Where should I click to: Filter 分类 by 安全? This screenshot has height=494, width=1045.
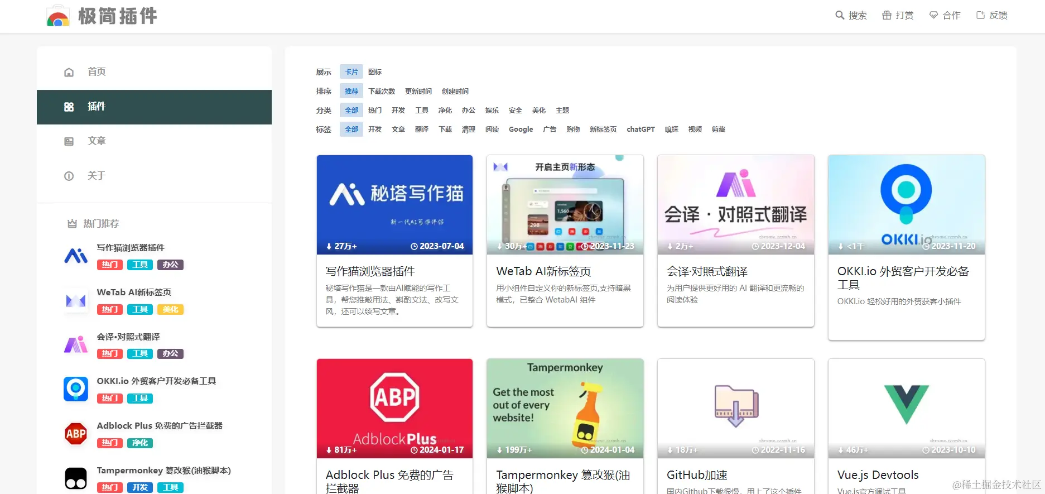516,110
